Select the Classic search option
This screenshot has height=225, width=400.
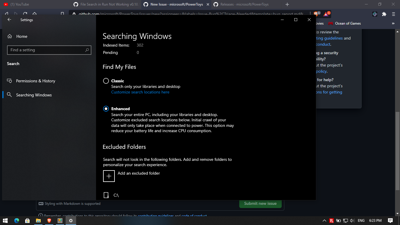(x=106, y=81)
